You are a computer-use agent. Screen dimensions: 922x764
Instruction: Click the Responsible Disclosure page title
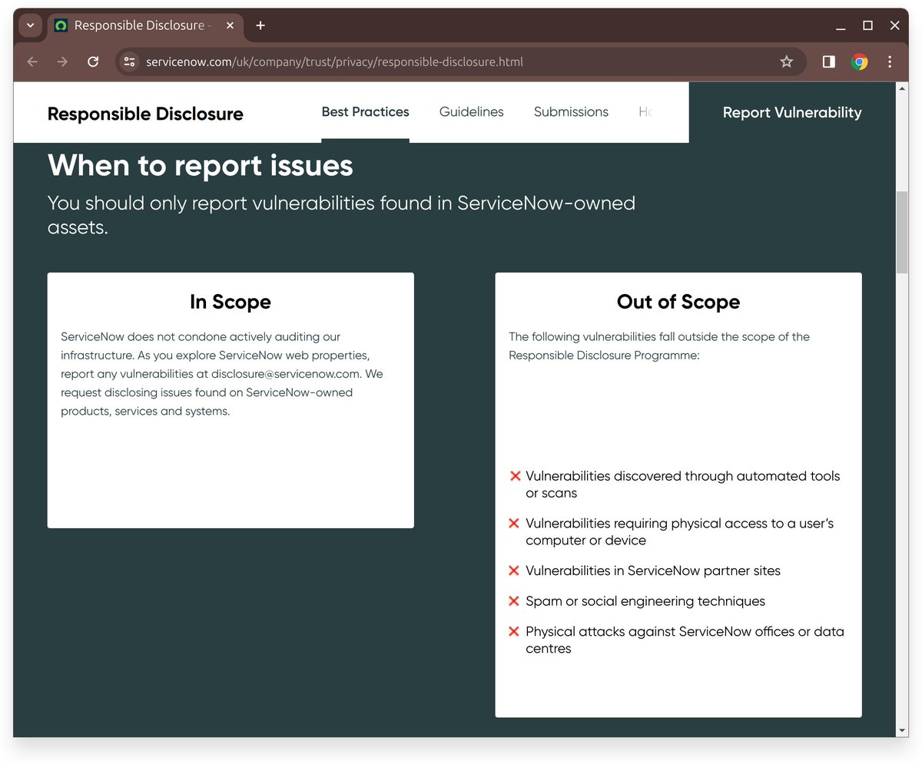[145, 114]
